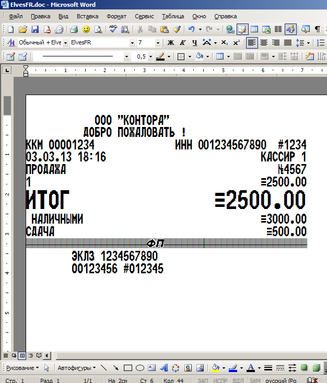The height and width of the screenshot is (383, 327).
Task: Select the Oval drawing tool
Action: coord(140,368)
